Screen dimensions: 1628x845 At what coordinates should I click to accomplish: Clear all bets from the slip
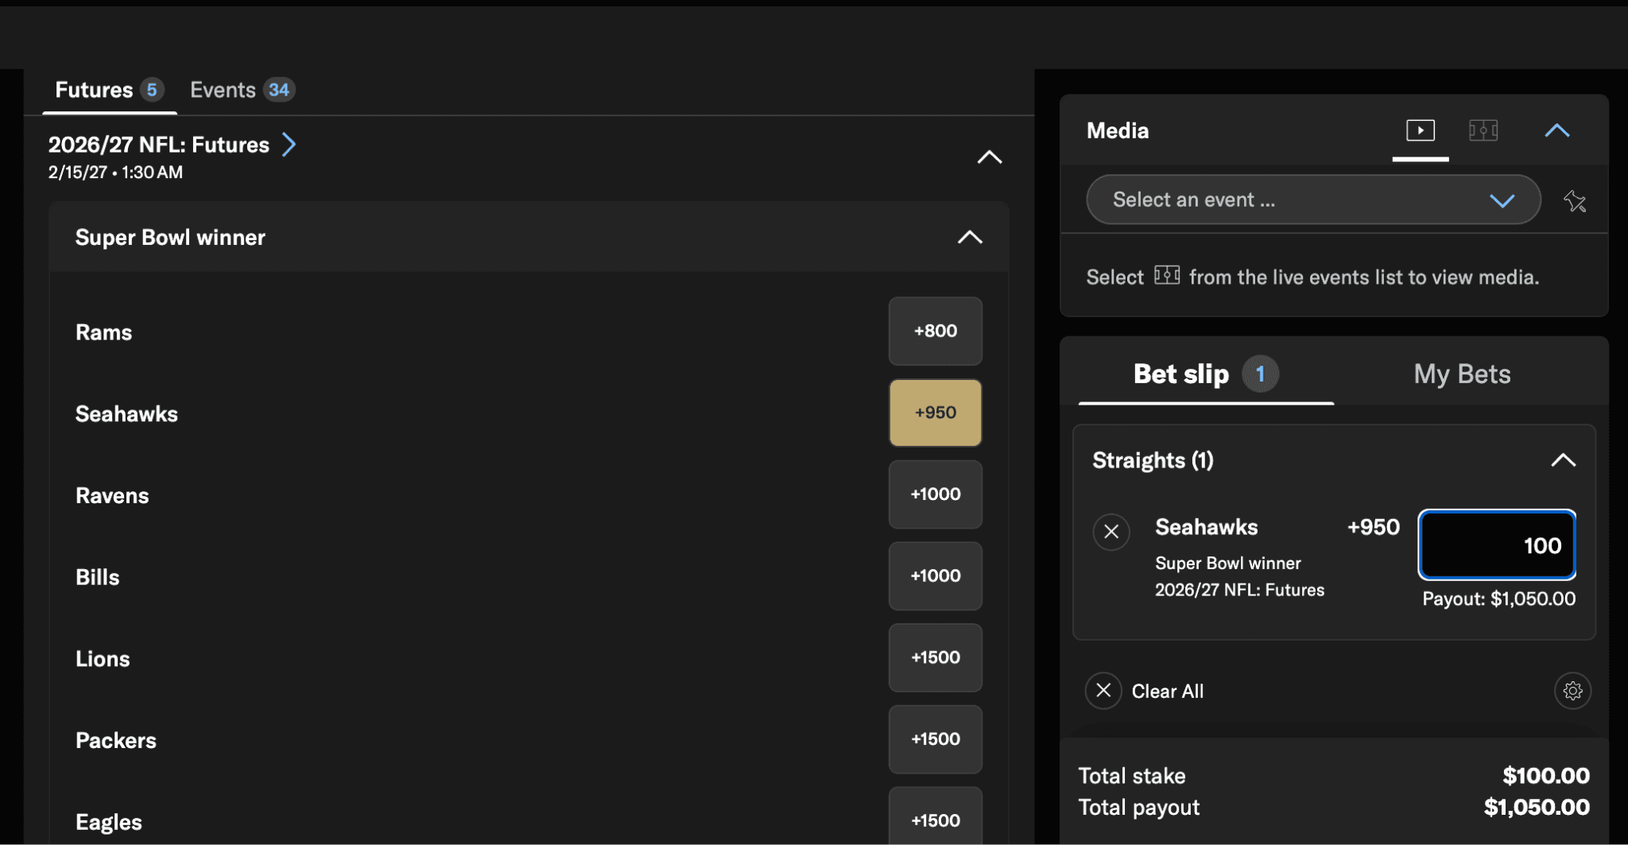click(1145, 691)
